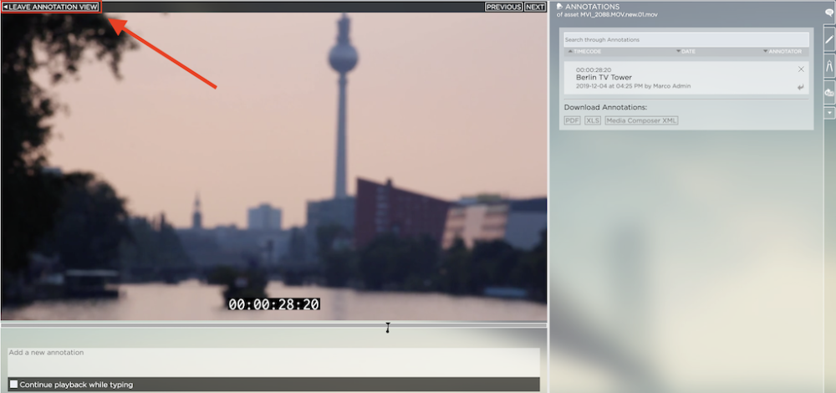Screen dimensions: 836x393
Task: Download annotations as XLS
Action: pos(593,120)
